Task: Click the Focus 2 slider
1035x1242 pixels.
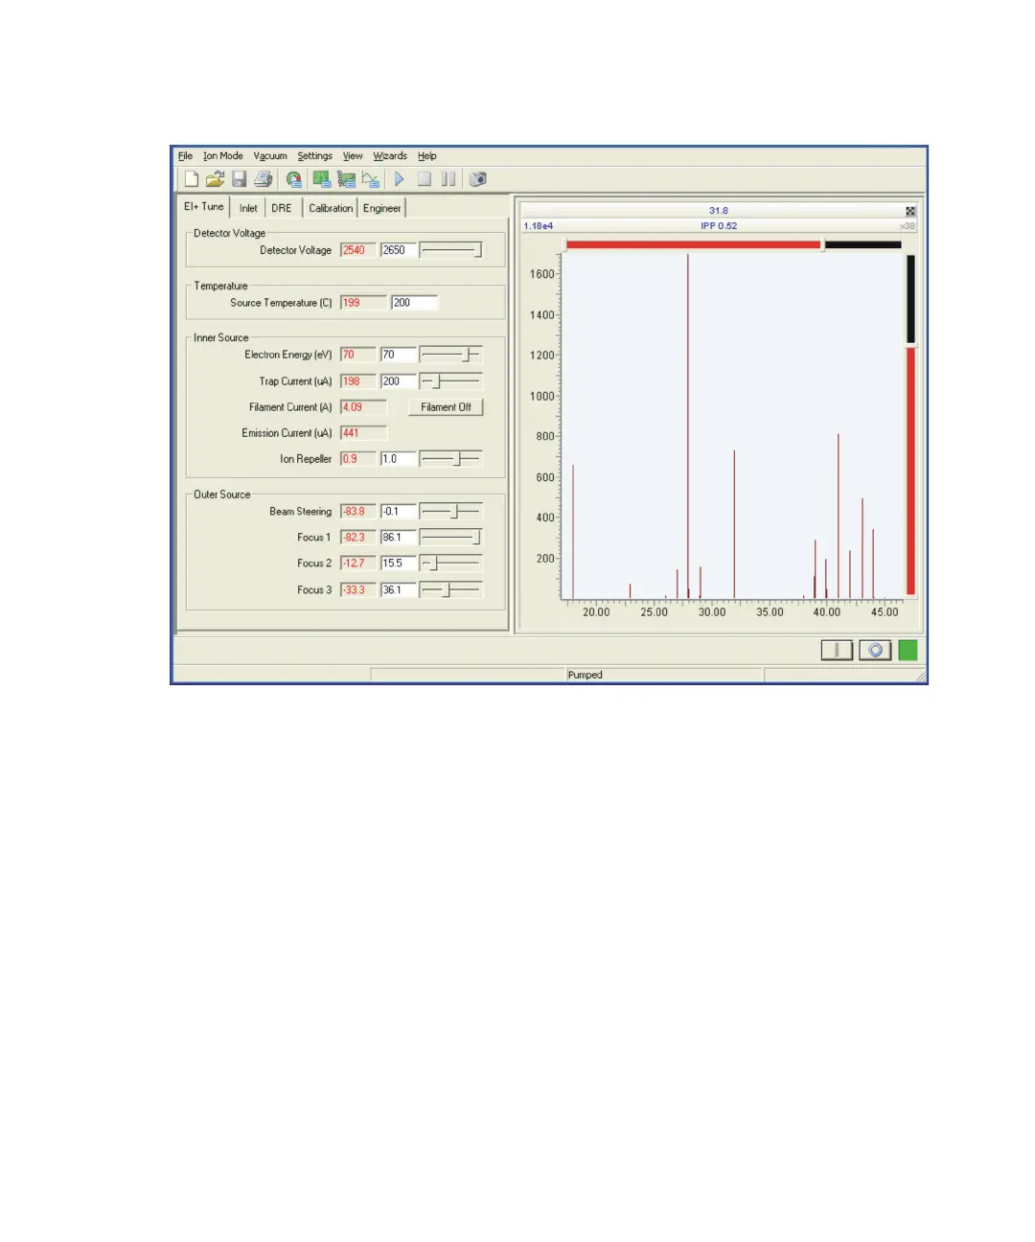Action: pyautogui.click(x=450, y=563)
